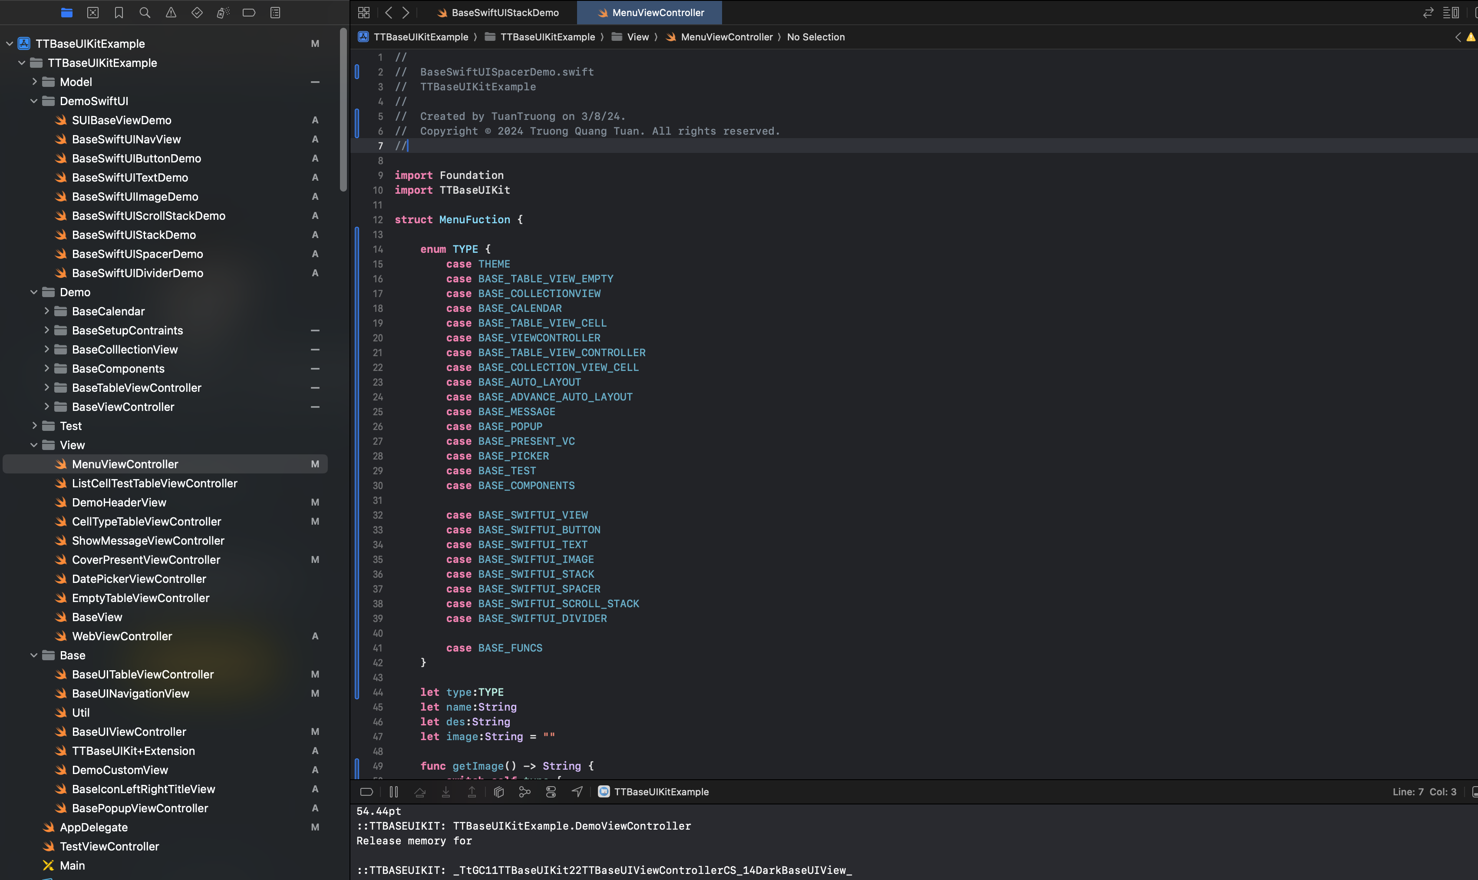
Task: Select TTBaseUIKitExample process in debug bar
Action: tap(653, 792)
